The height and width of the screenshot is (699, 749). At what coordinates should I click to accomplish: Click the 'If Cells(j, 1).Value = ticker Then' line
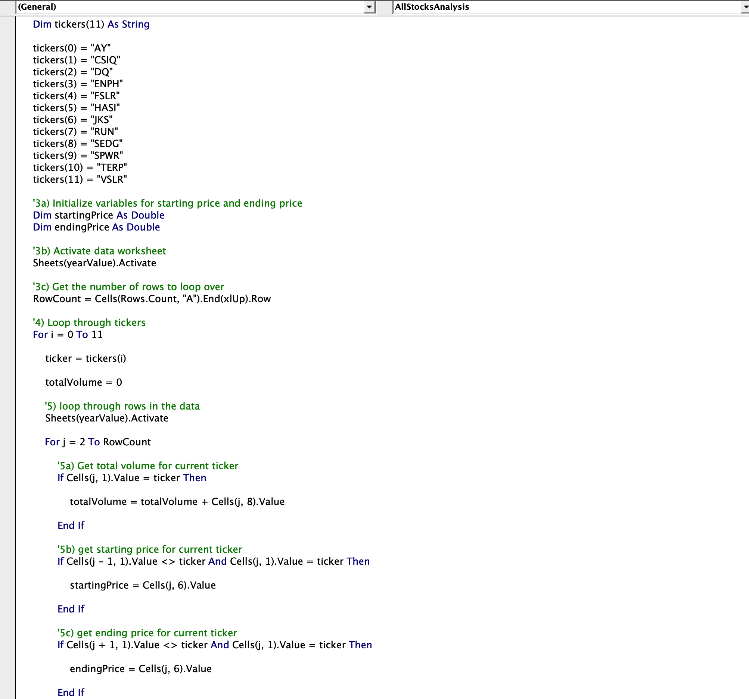point(132,478)
